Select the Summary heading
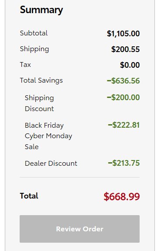 tap(41, 10)
